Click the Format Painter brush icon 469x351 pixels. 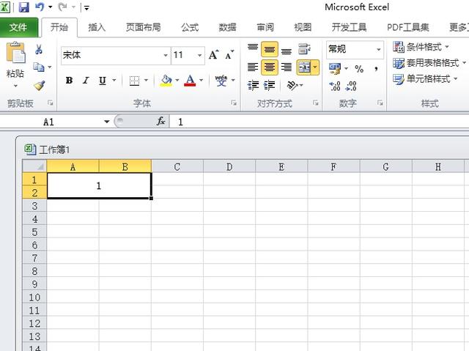point(39,84)
